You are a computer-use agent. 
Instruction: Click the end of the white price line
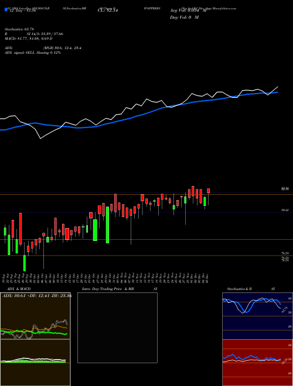(x=278, y=87)
